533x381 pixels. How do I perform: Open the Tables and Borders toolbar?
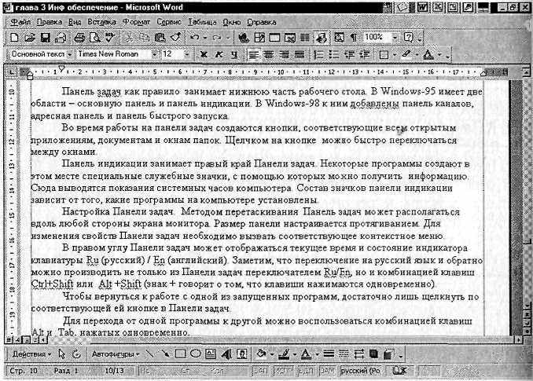[x=259, y=38]
